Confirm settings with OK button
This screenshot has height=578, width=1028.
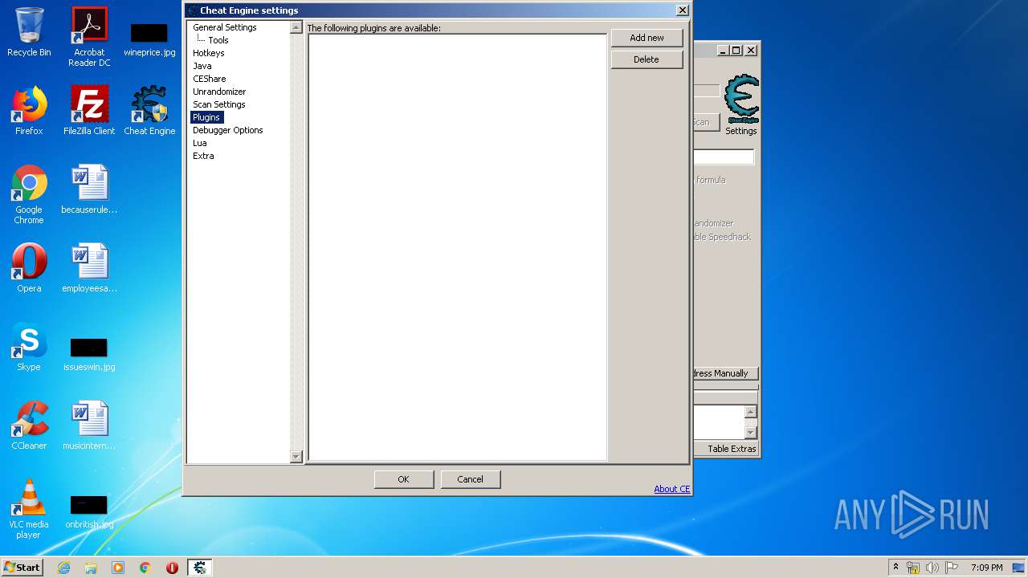pyautogui.click(x=404, y=479)
